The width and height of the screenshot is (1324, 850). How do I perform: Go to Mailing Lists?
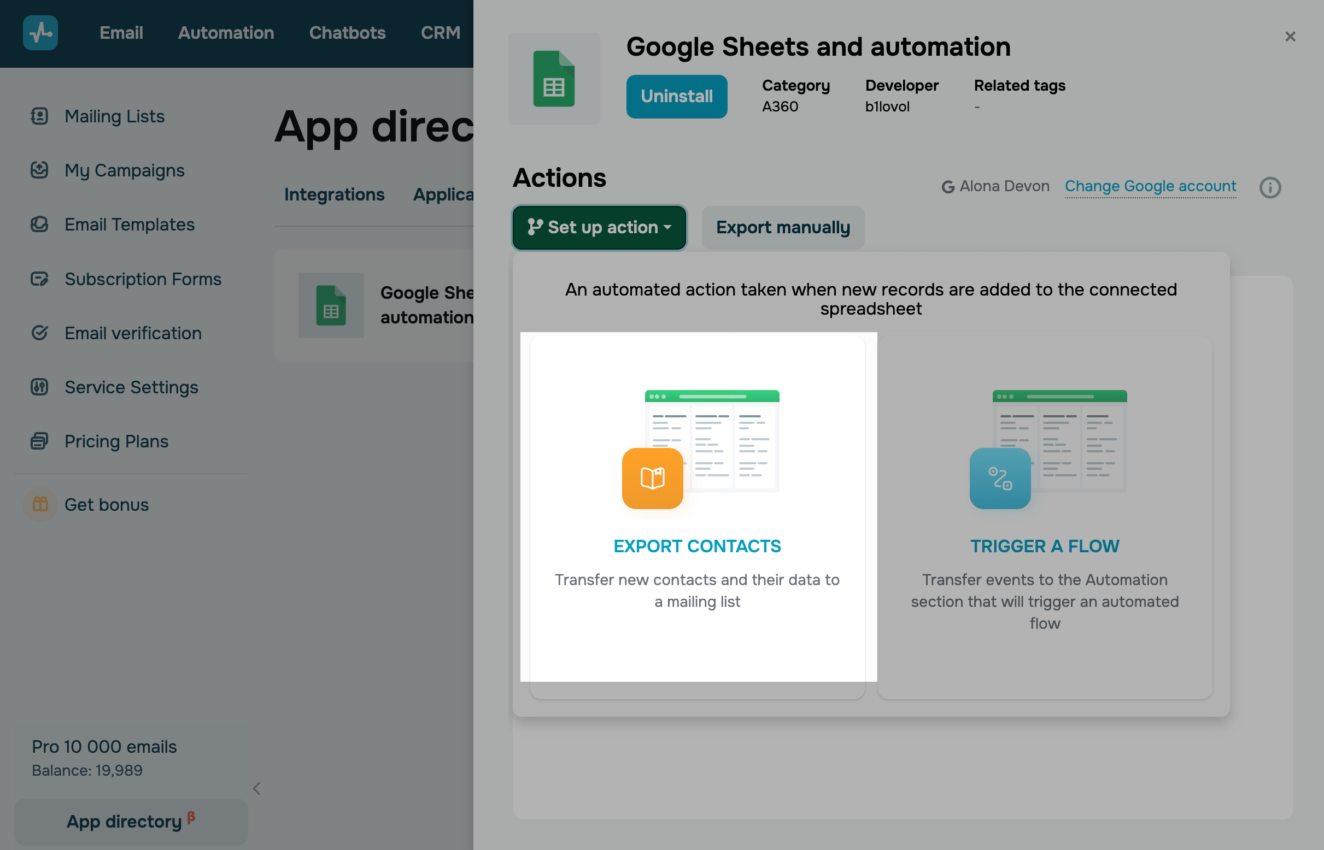coord(114,116)
